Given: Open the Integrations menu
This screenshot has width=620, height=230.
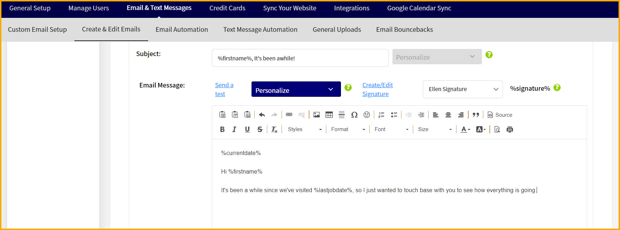Looking at the screenshot, I should click(x=352, y=8).
